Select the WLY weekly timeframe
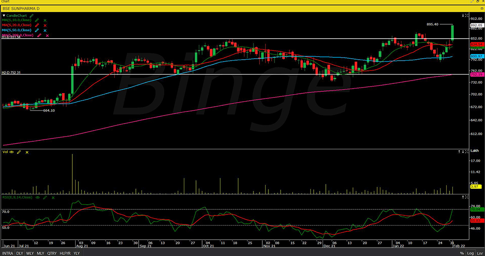Image resolution: width=485 pixels, height=256 pixels. pyautogui.click(x=30, y=253)
